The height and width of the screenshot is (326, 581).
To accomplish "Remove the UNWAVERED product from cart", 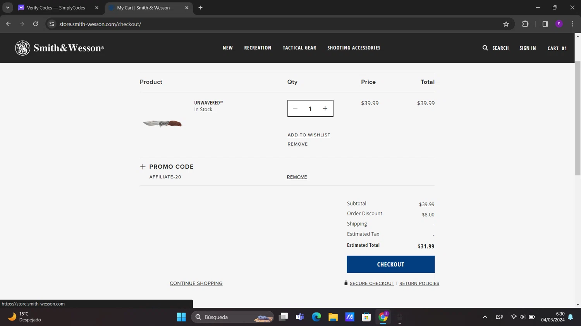I will [297, 144].
